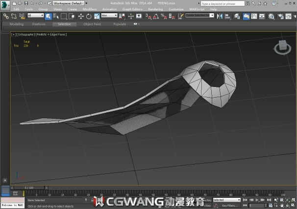Redo the action with the Redo arrow
The height and width of the screenshot is (209, 297).
coord(40,3)
